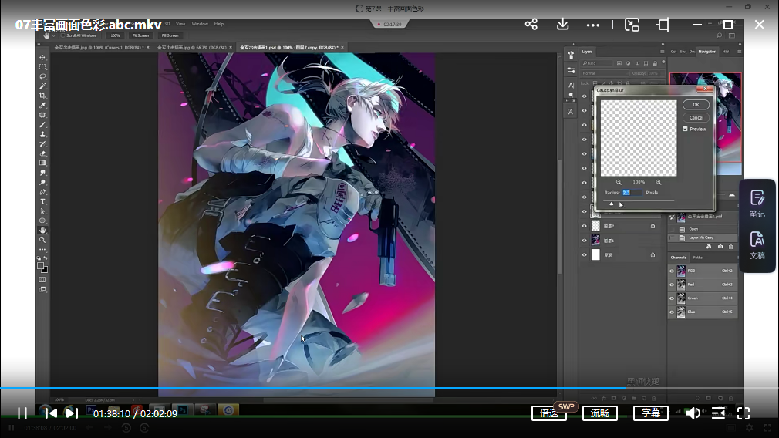Toggle the Preview checkbox in Gaussian Blur
This screenshot has width=779, height=438.
pos(685,129)
